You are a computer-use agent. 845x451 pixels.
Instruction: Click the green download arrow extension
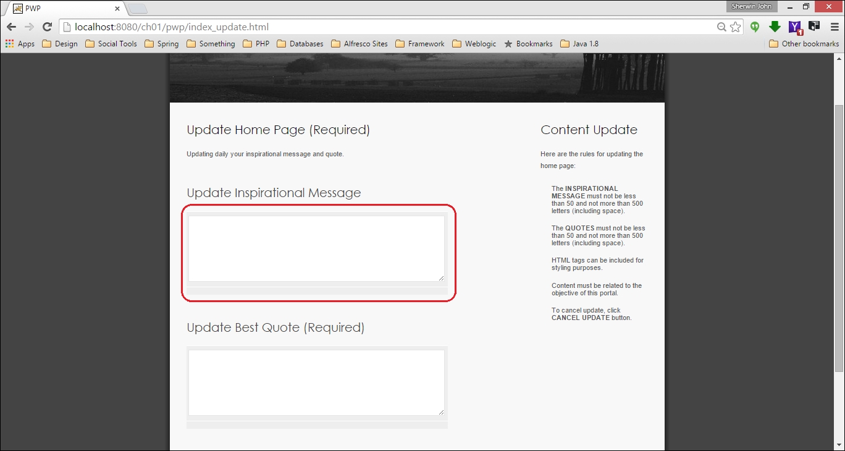pos(775,27)
